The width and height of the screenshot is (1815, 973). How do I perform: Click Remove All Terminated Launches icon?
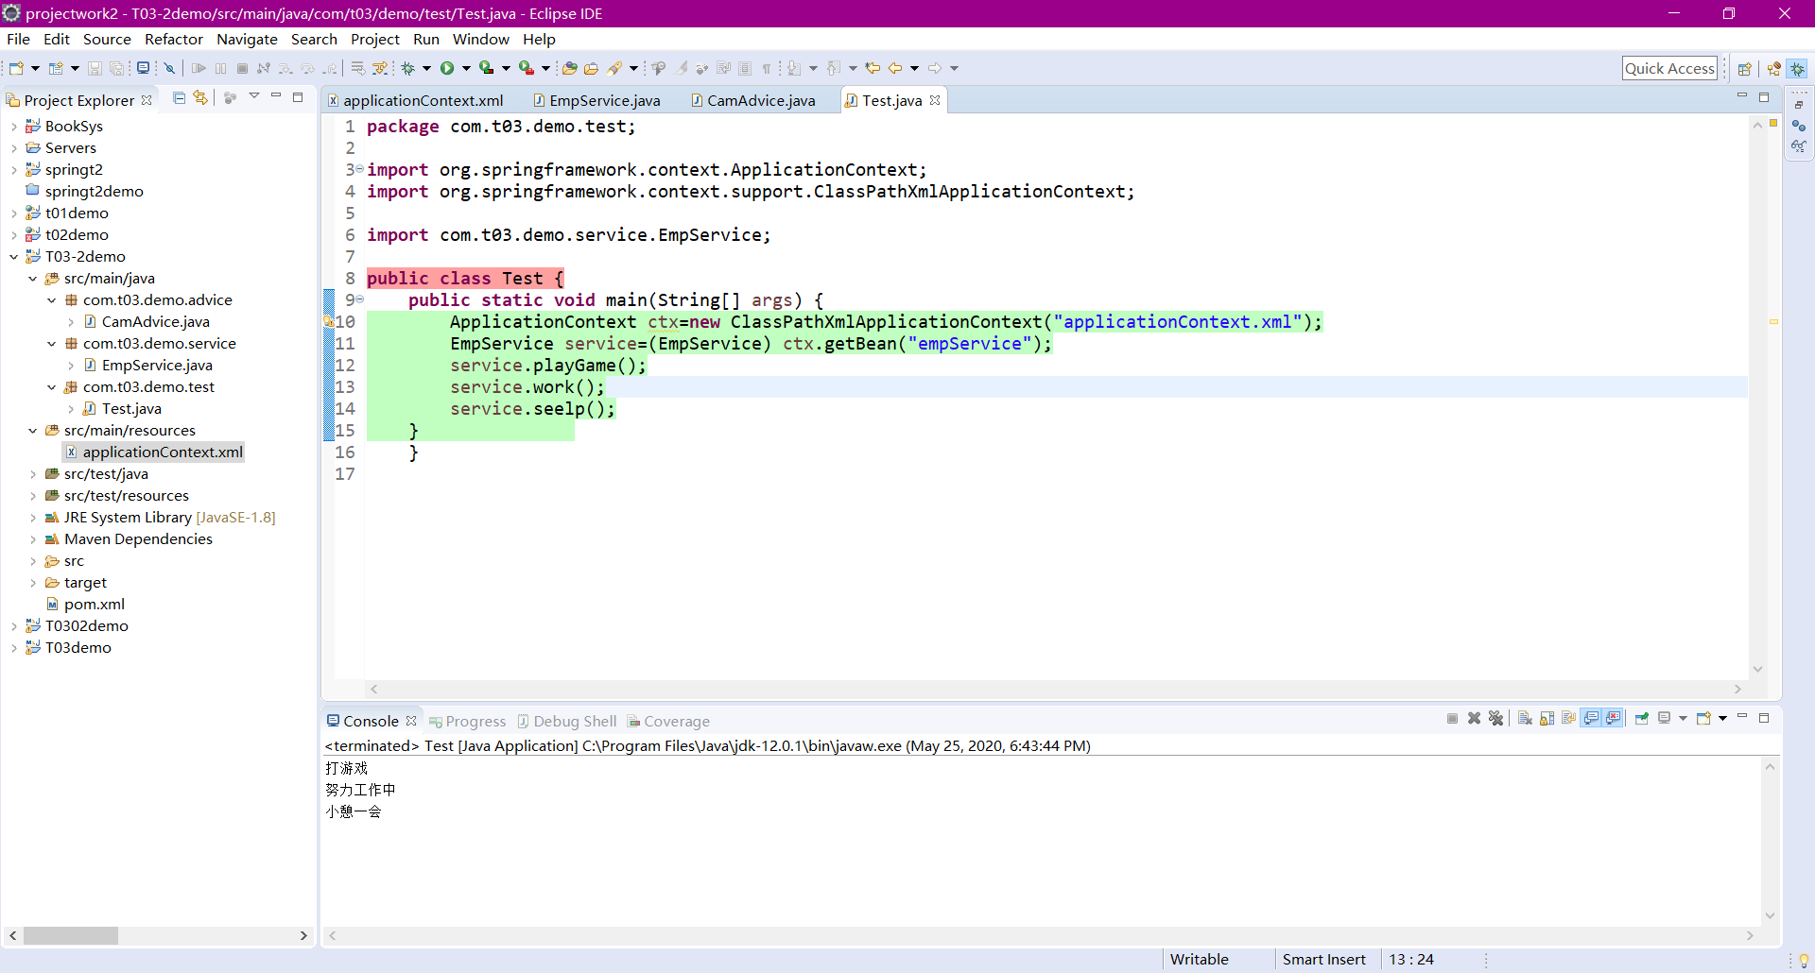pyautogui.click(x=1495, y=718)
